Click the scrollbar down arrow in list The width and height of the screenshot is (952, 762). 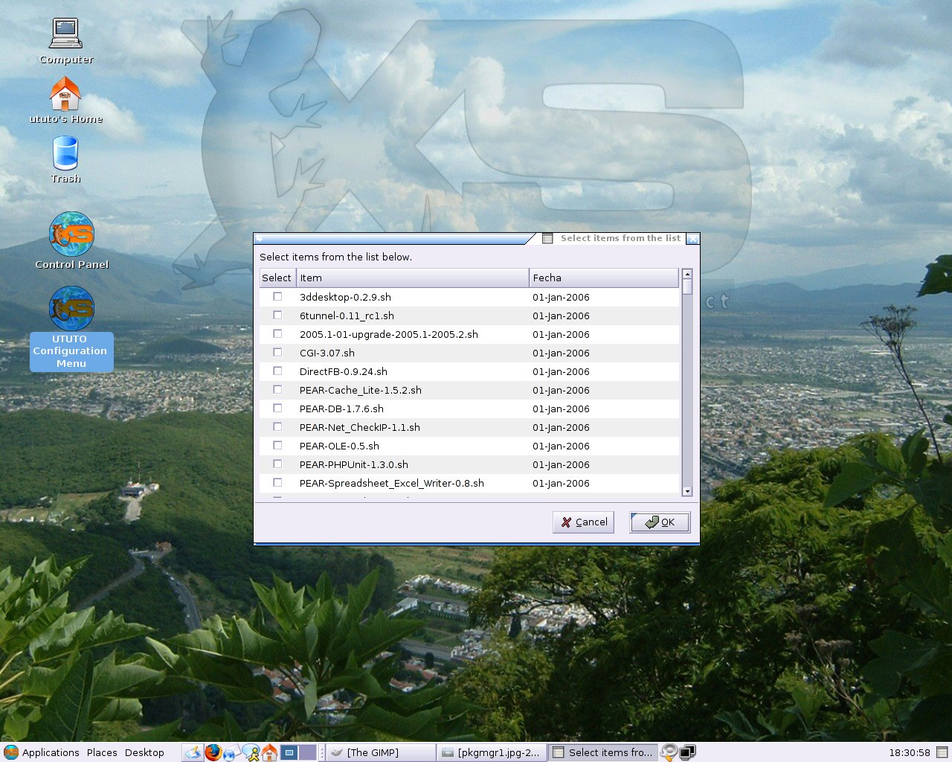tap(687, 491)
